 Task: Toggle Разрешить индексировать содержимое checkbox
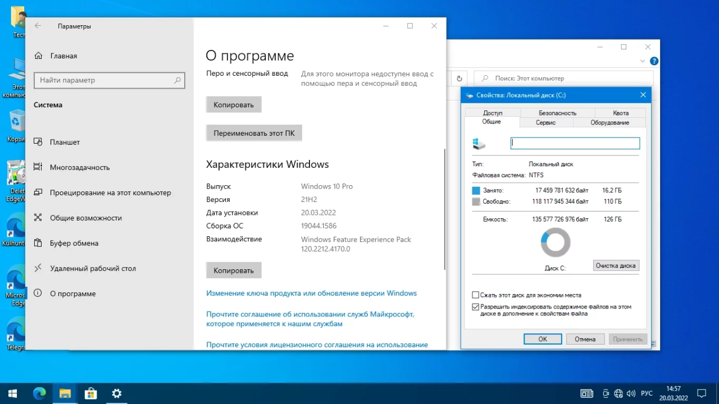tap(476, 307)
